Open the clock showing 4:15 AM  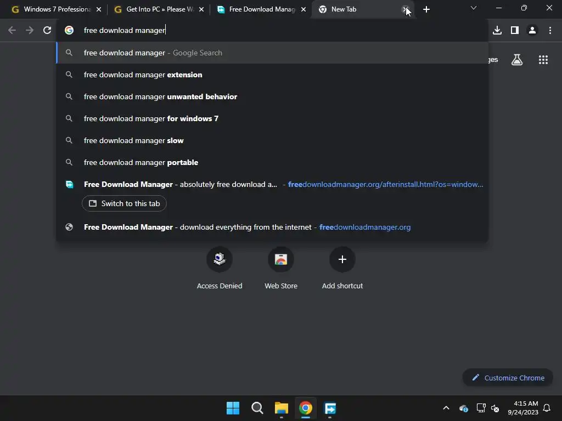[x=523, y=408]
